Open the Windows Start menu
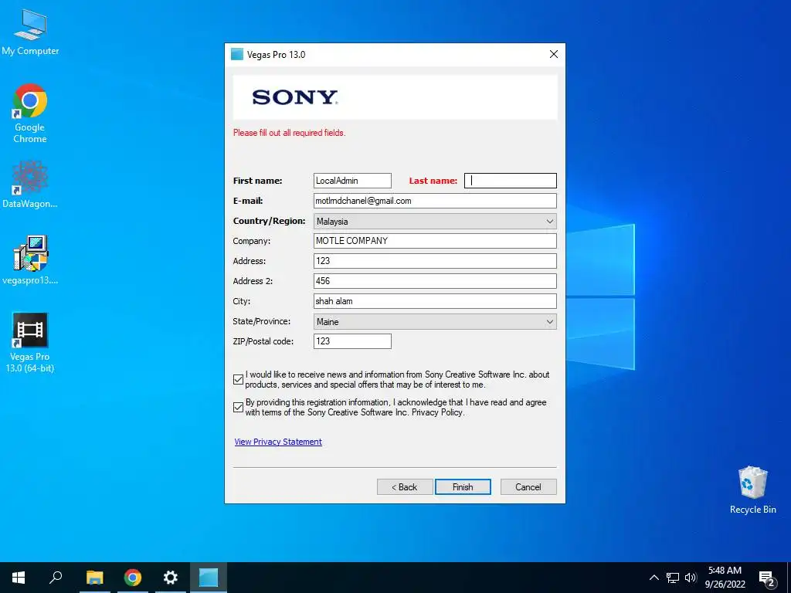Viewport: 791px width, 593px height. (19, 578)
